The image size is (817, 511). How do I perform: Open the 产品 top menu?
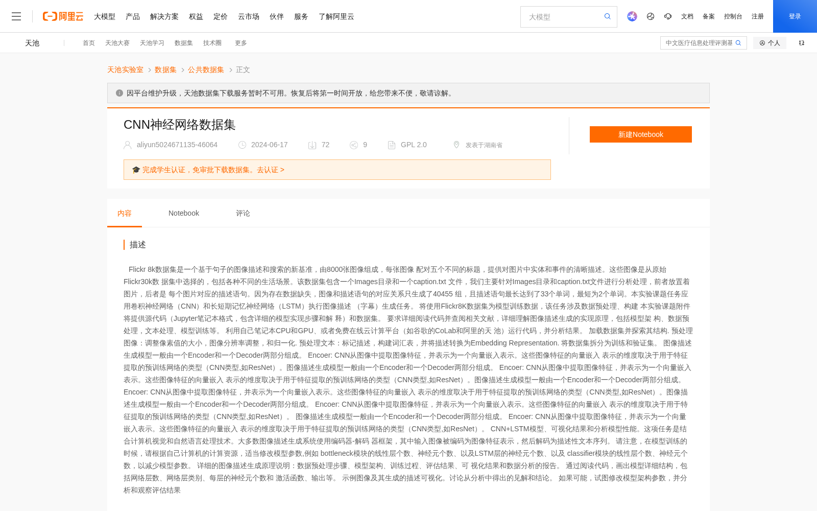(x=133, y=16)
